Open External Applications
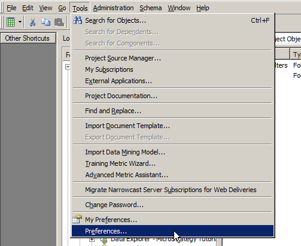The height and width of the screenshot is (246, 301). point(172,81)
